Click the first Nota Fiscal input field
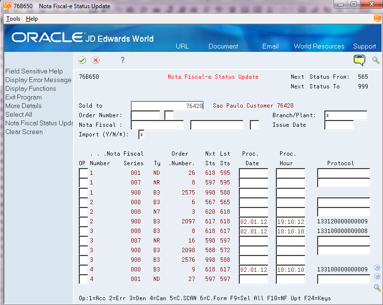Viewport: 383px width, 305px height. click(157, 125)
